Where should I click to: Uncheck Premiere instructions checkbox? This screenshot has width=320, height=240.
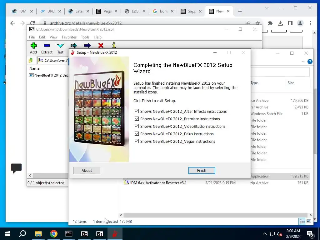coord(137,119)
